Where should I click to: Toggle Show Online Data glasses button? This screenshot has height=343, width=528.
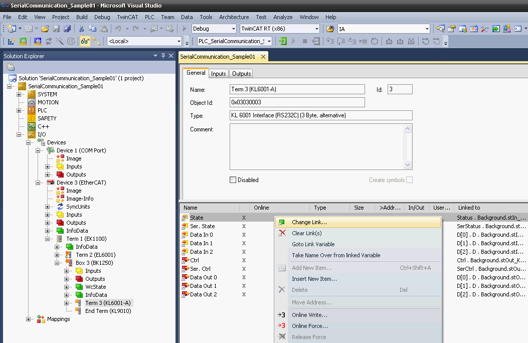pos(85,42)
